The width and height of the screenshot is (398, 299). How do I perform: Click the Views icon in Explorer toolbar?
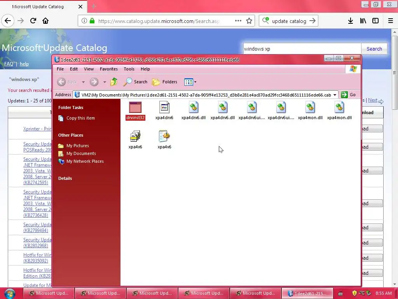point(189,82)
